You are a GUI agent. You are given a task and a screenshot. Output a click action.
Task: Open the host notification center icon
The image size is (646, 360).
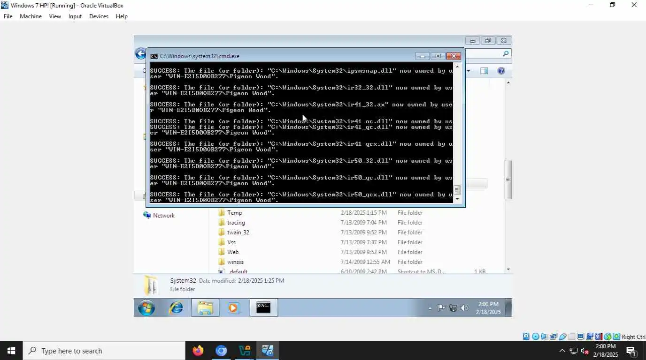[631, 351]
